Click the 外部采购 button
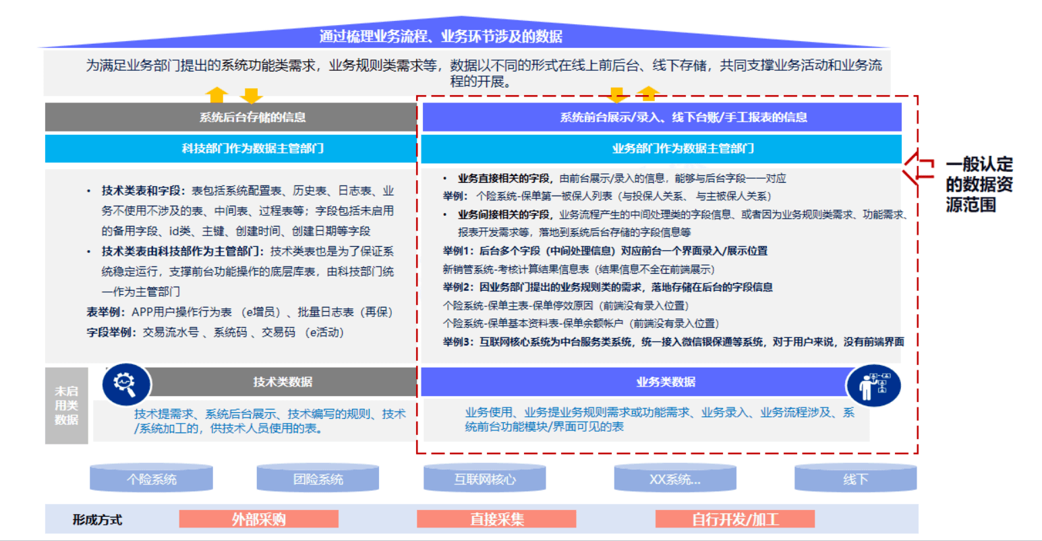 [258, 519]
